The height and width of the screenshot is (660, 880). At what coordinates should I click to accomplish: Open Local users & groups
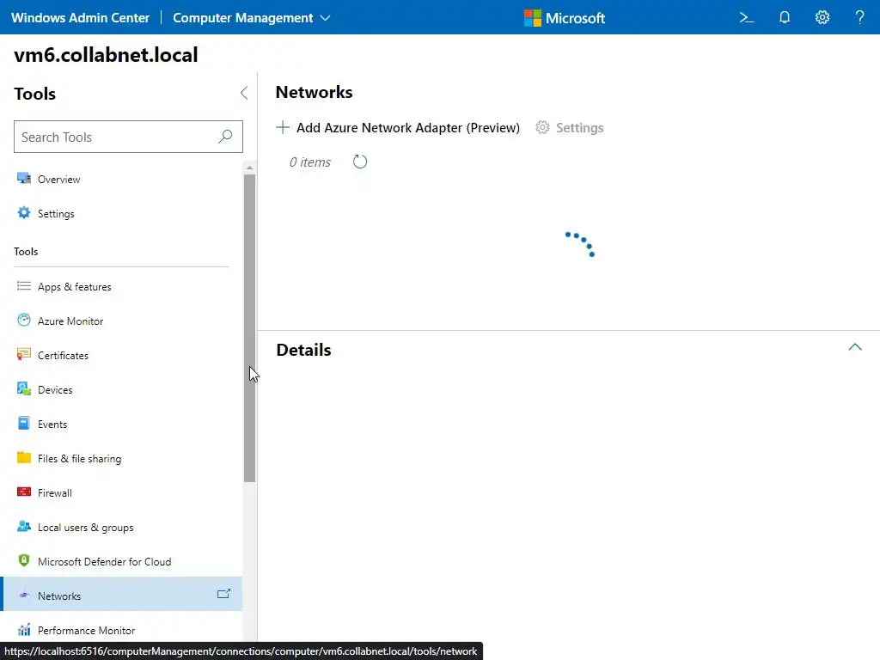click(x=85, y=528)
